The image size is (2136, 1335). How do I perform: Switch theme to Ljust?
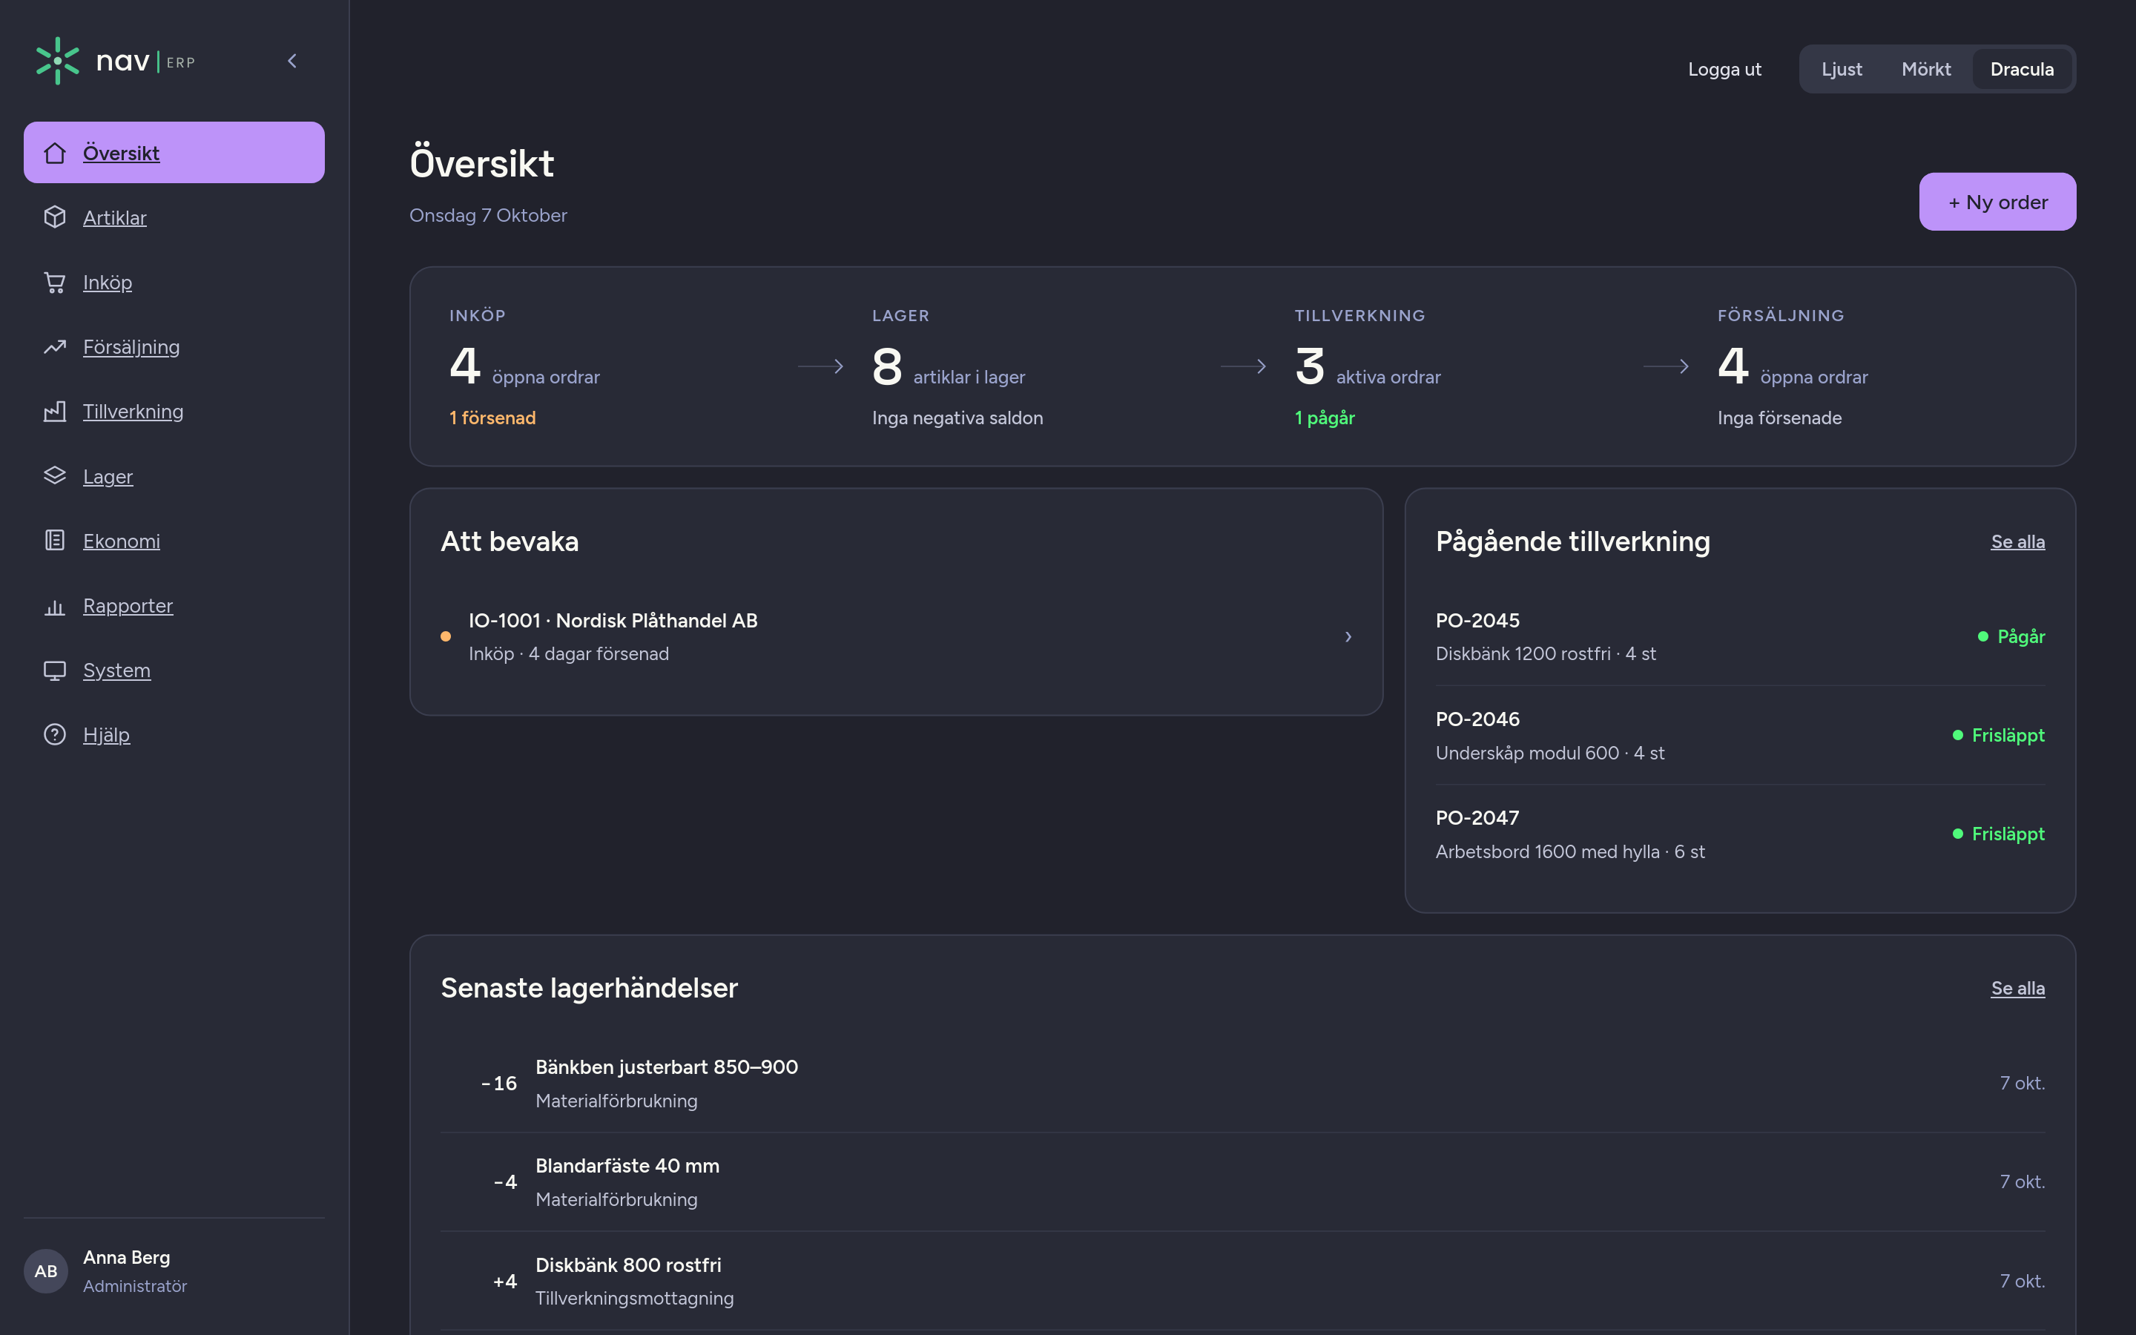[x=1842, y=69]
